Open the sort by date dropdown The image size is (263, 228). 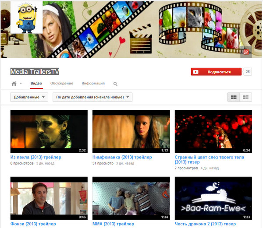coord(92,97)
